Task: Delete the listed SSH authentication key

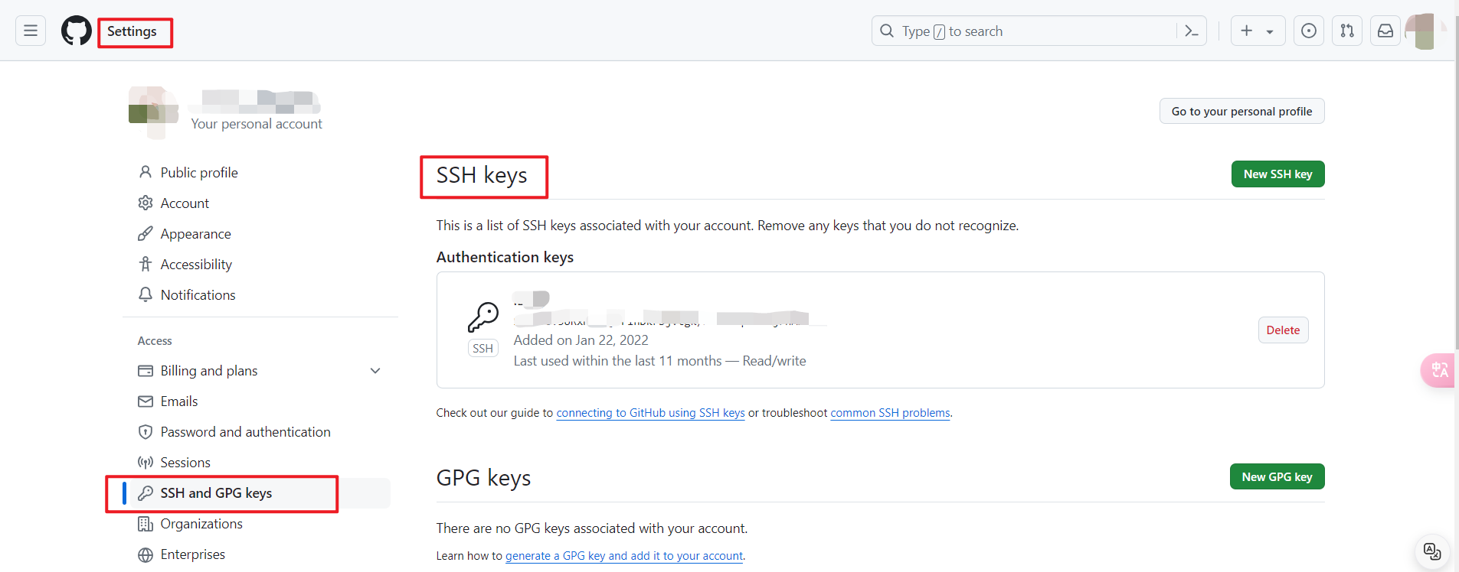Action: click(x=1283, y=330)
